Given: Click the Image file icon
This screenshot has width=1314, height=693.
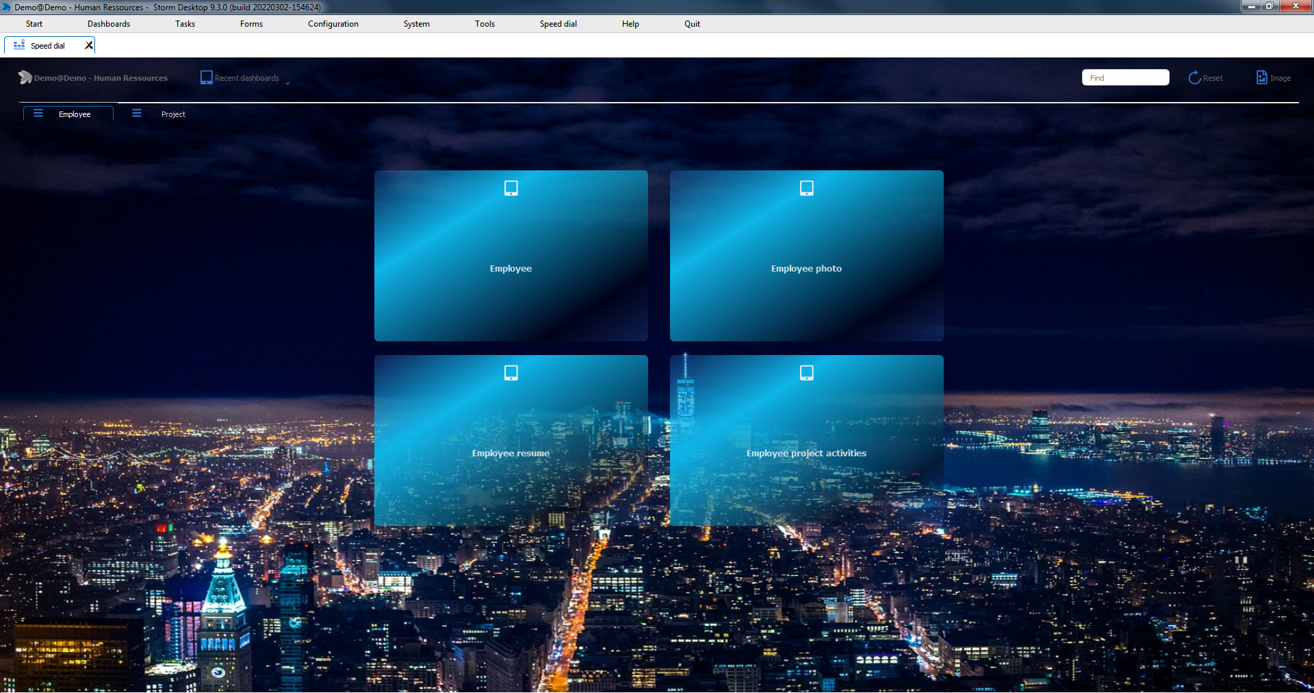Looking at the screenshot, I should click(1262, 77).
